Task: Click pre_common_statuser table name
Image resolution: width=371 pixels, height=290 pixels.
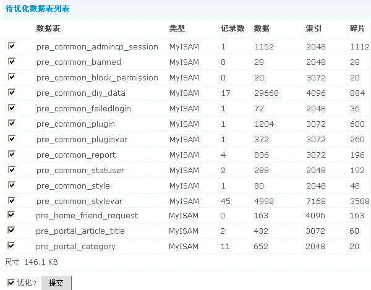Action: [x=80, y=171]
